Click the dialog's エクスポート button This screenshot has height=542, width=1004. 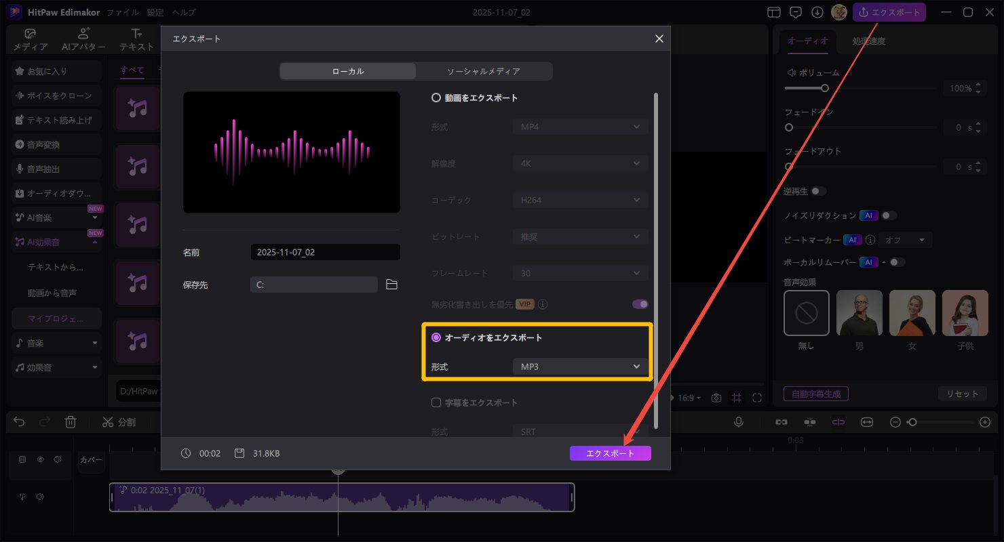610,453
